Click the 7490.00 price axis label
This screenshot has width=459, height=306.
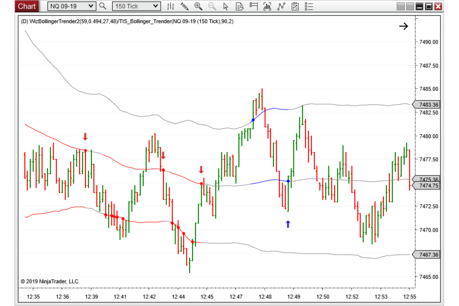(429, 42)
